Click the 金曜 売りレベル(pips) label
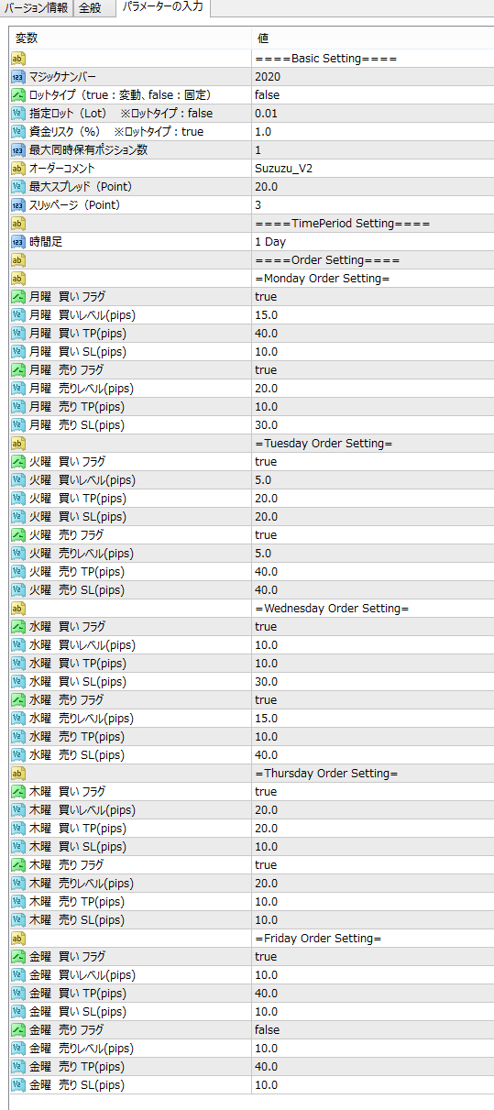The image size is (494, 1110). (82, 1049)
